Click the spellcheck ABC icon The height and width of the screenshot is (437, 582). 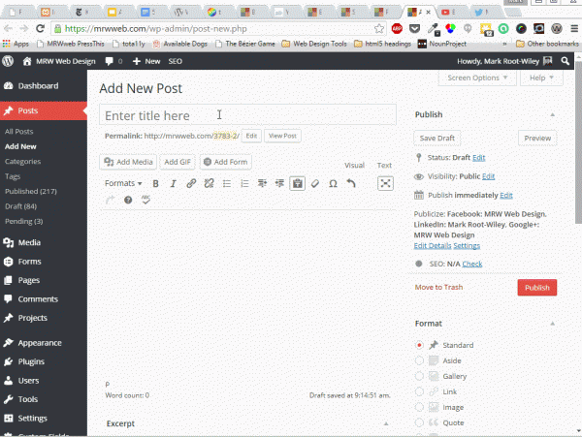145,200
